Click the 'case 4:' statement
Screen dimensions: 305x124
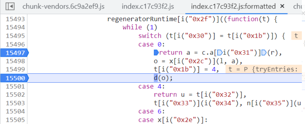tap(152, 86)
